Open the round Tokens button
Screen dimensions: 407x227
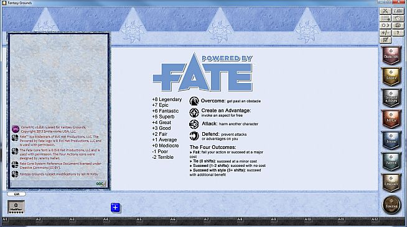(391, 205)
